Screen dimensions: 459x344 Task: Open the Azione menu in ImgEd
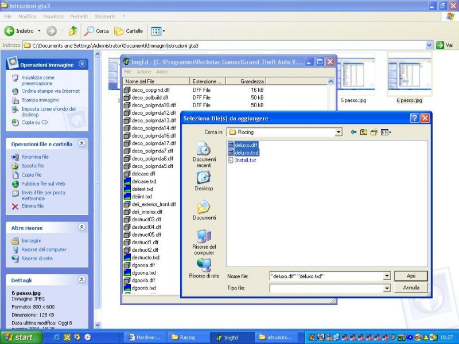pyautogui.click(x=144, y=72)
